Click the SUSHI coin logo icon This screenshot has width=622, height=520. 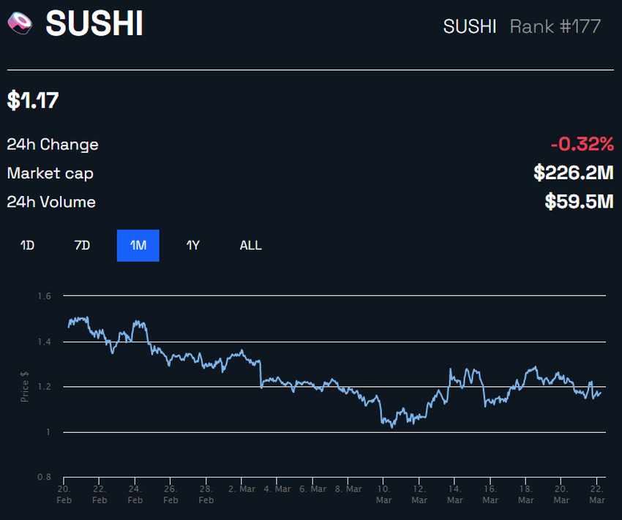20,23
